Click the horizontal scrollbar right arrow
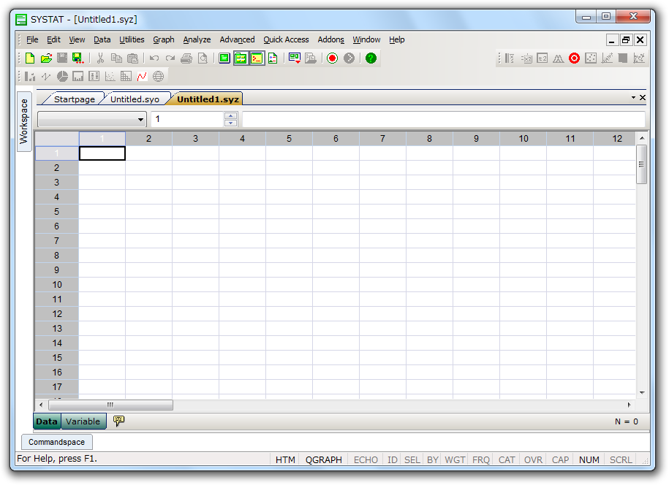This screenshot has width=669, height=485. click(629, 405)
